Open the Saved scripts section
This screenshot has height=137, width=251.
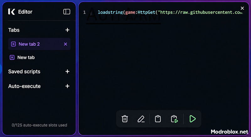24,71
